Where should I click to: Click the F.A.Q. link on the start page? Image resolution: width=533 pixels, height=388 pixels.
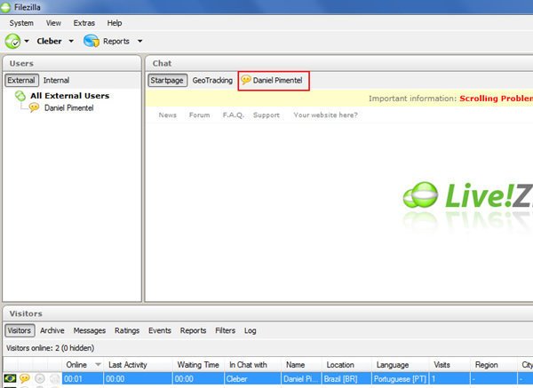point(232,115)
